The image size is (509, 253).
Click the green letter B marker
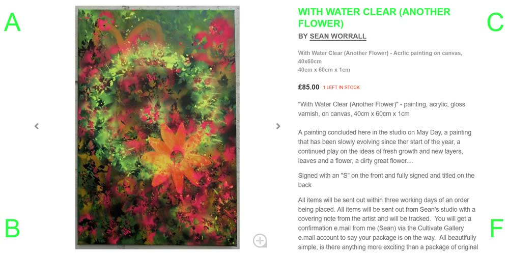pos(12,228)
